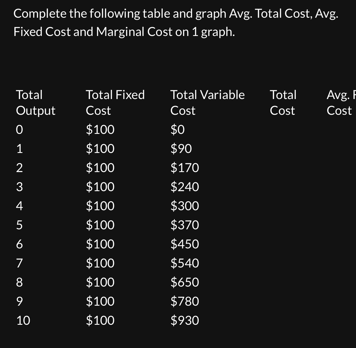The width and height of the screenshot is (356, 348).
Task: Click the $930 variable cost value
Action: pyautogui.click(x=185, y=320)
